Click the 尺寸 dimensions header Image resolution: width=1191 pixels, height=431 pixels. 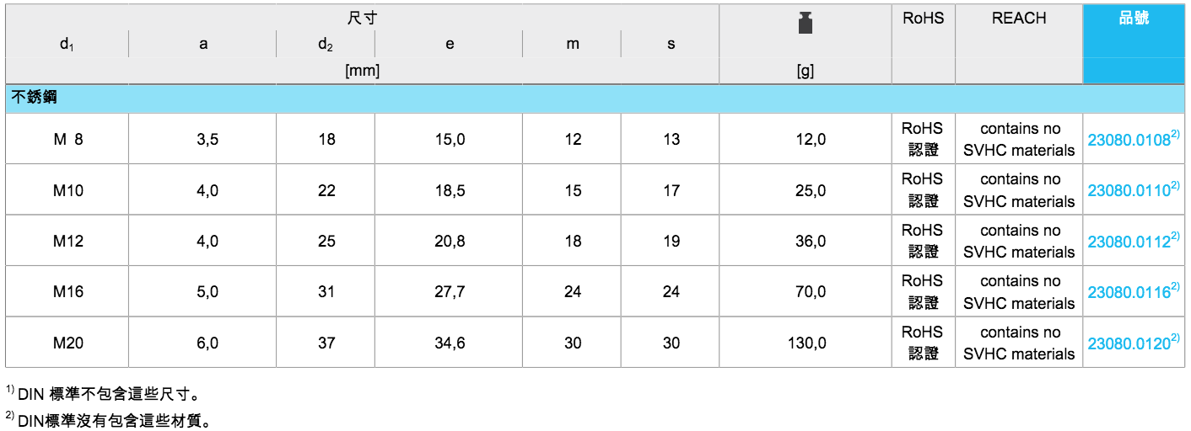(x=362, y=18)
